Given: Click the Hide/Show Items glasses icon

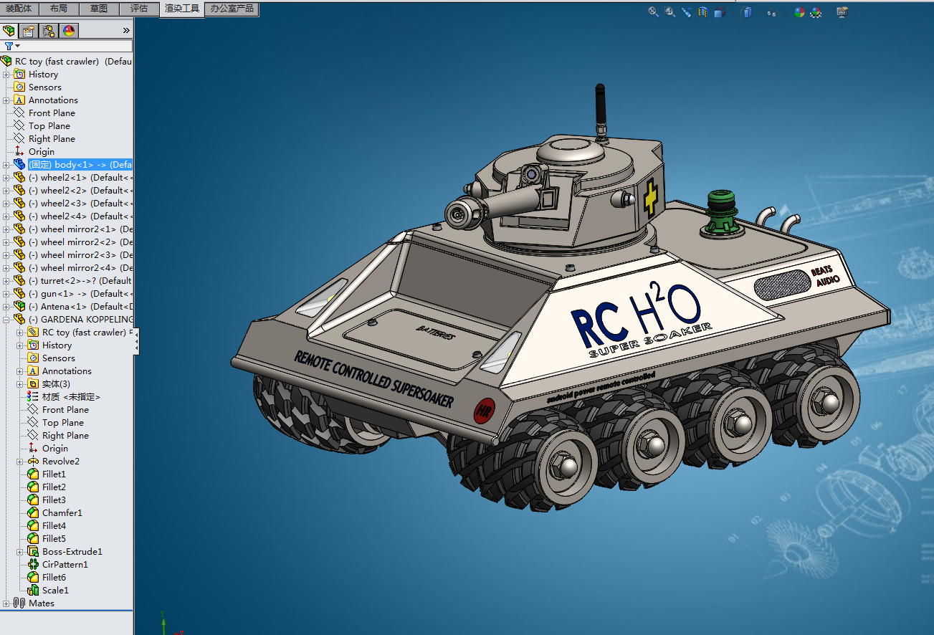Looking at the screenshot, I should pyautogui.click(x=771, y=12).
